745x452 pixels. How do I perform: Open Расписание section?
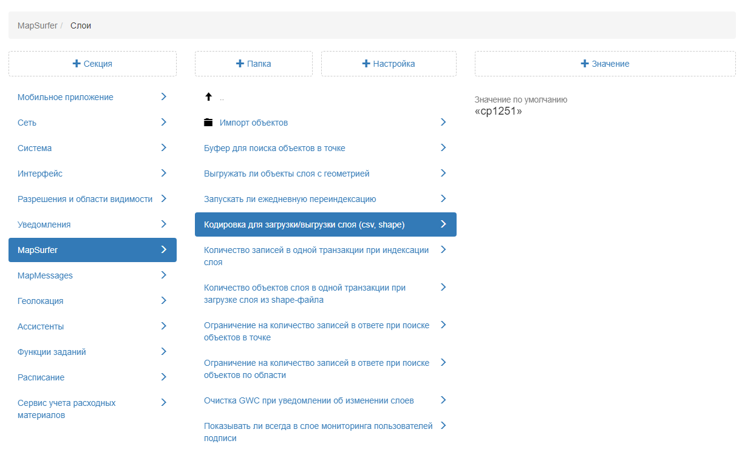coord(92,377)
